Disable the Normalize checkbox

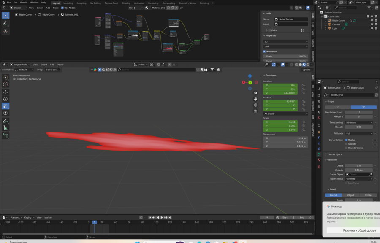pyautogui.click(x=264, y=51)
